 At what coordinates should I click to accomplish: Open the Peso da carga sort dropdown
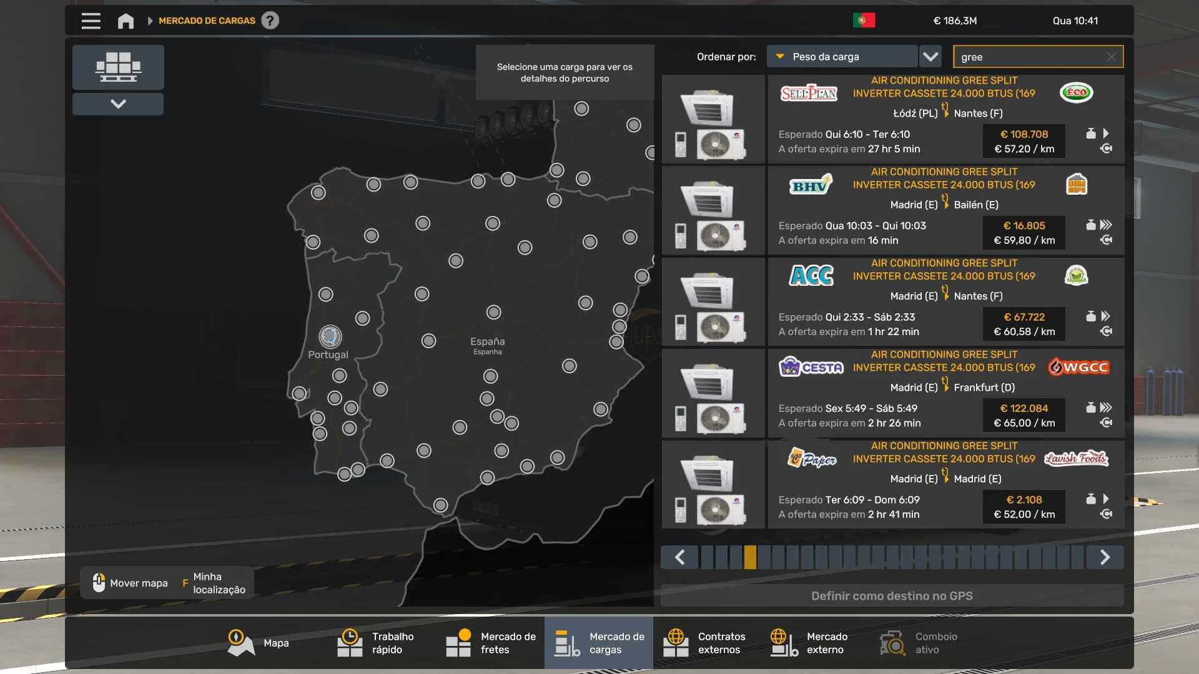842,57
